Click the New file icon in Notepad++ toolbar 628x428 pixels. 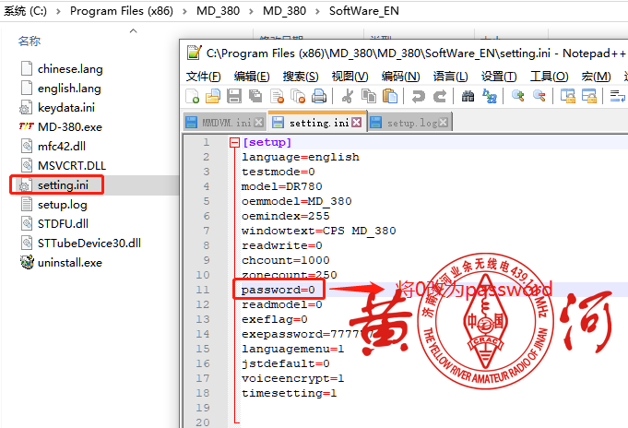point(193,96)
